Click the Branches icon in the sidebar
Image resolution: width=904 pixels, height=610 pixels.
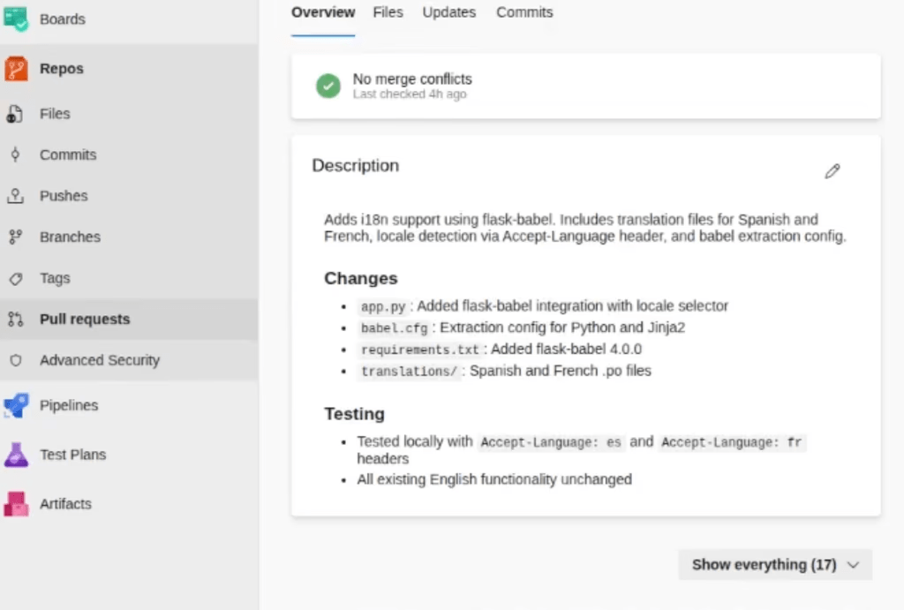[x=16, y=237]
